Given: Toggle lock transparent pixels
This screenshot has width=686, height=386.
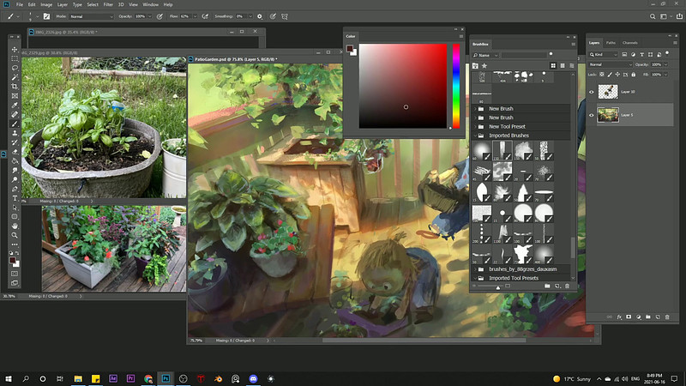Looking at the screenshot, I should pos(602,75).
